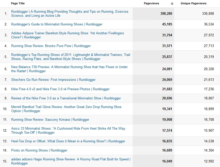Select the unique pageviews value 17,236
The width and height of the screenshot is (220, 167).
pyautogui.click(x=209, y=89)
